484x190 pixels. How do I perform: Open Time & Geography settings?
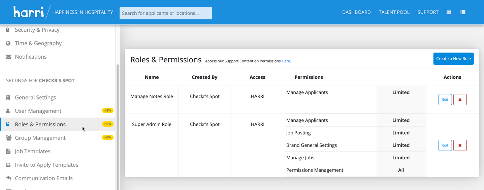pyautogui.click(x=38, y=43)
